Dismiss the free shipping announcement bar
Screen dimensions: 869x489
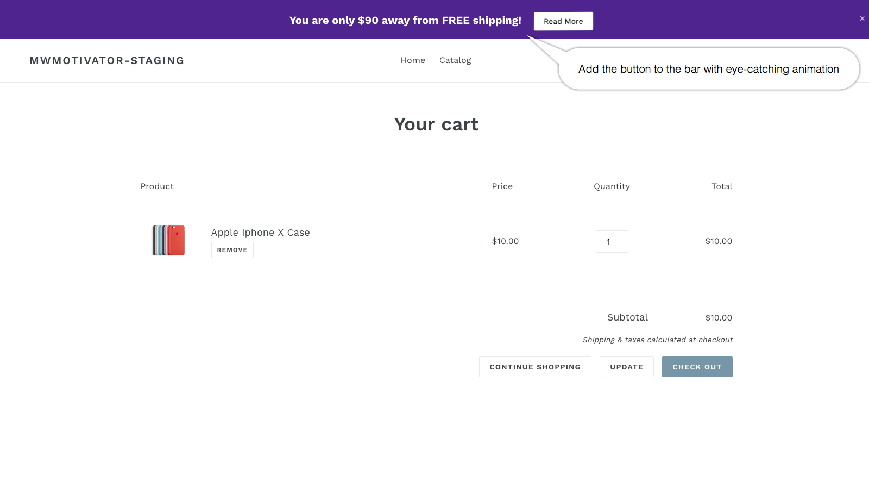click(x=861, y=18)
